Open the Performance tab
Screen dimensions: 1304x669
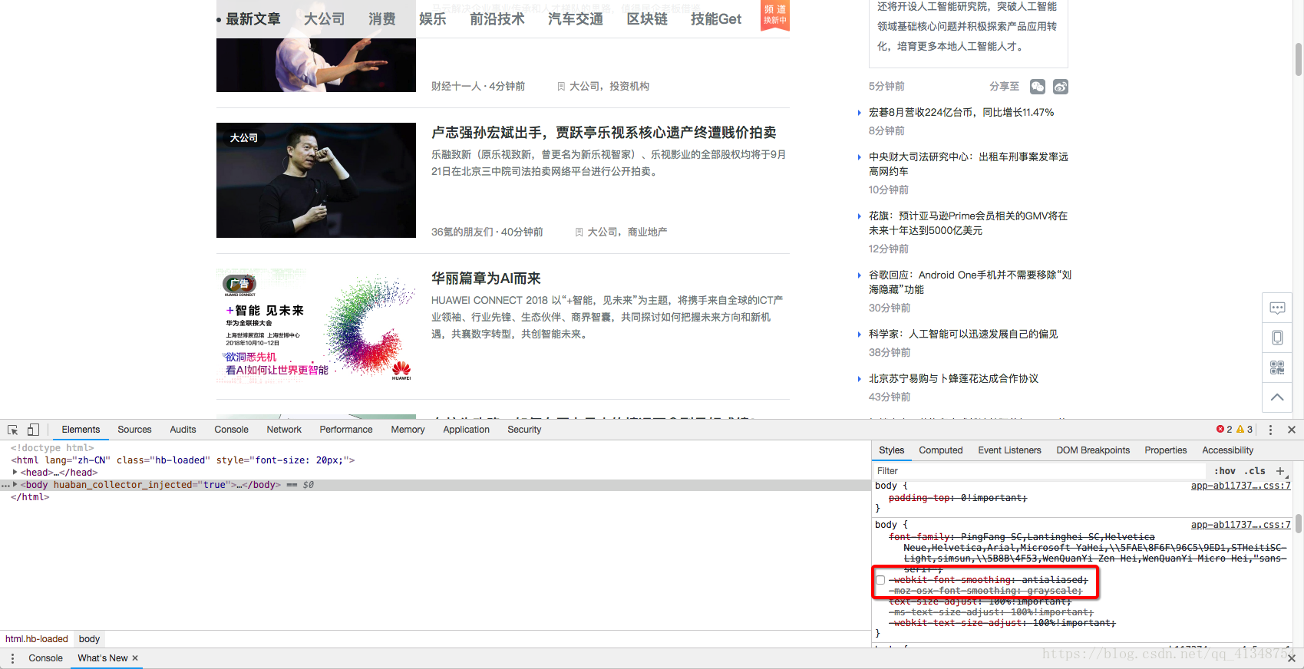coord(346,430)
